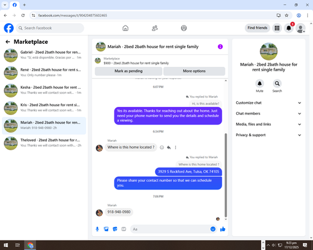Open more options for Mariah's message
313x250 pixels.
175,147
